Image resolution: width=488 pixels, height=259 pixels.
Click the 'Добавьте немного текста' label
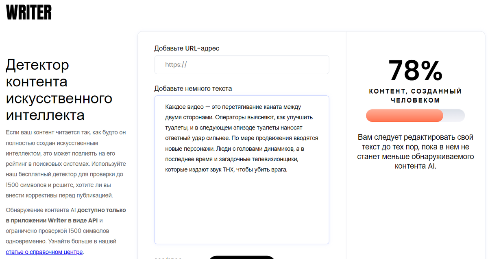tap(192, 88)
